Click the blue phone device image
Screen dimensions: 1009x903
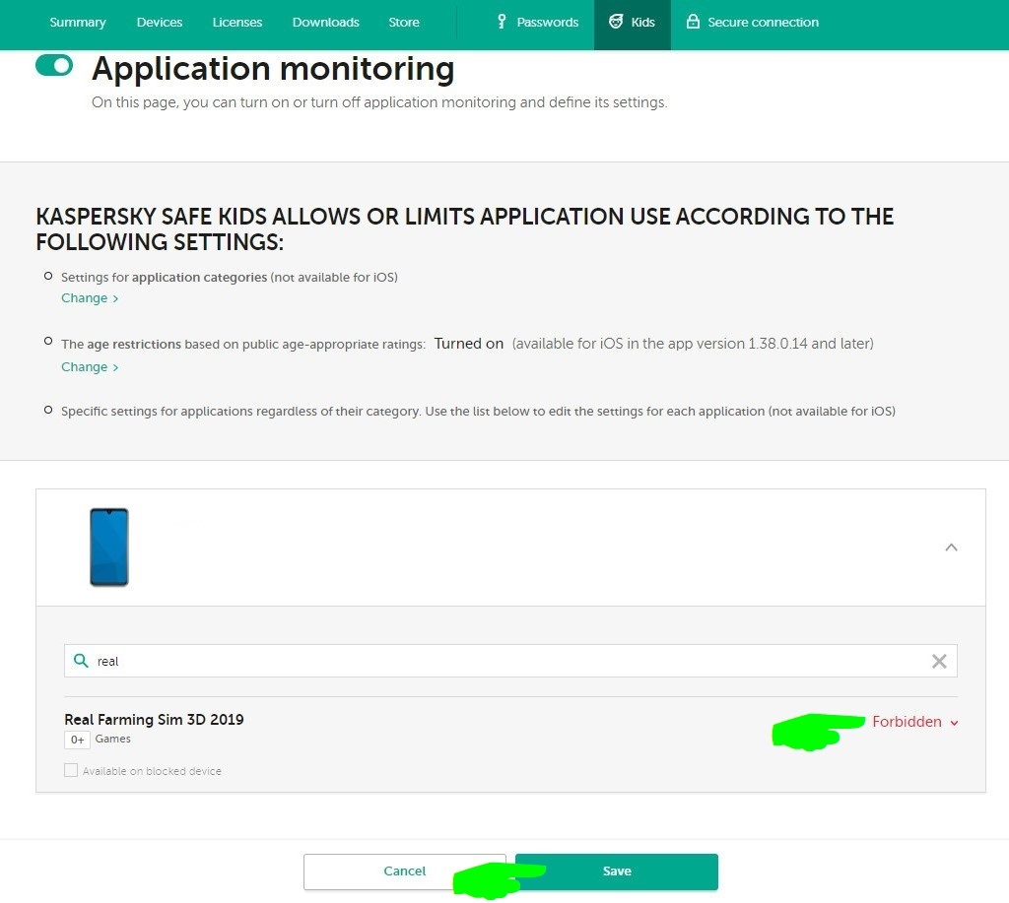point(109,548)
